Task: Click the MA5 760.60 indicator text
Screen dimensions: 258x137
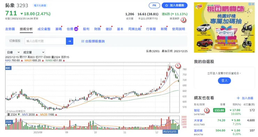Action: pos(13,60)
